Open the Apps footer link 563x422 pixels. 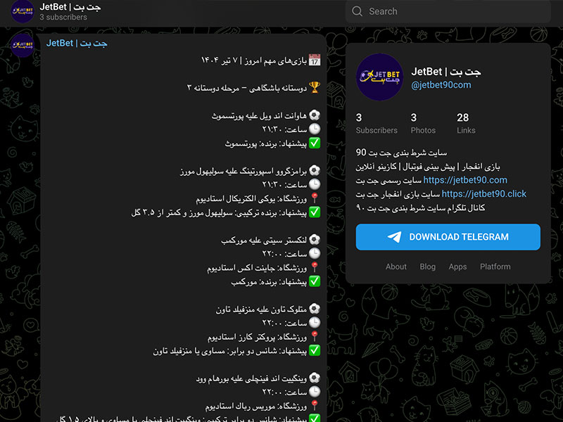click(x=457, y=267)
